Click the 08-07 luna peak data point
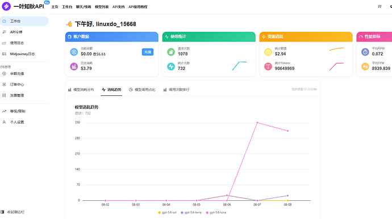The height and width of the screenshot is (219, 392). [257, 123]
